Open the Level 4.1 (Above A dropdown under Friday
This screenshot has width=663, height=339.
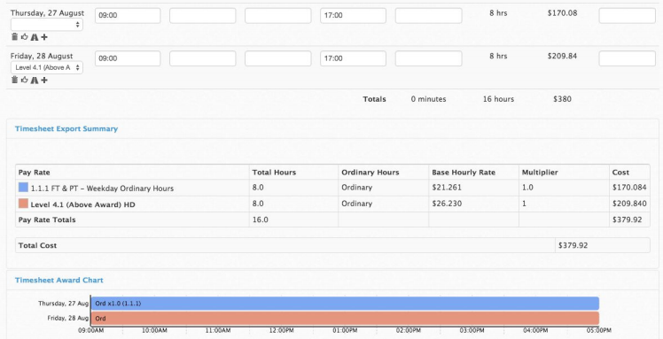[46, 67]
